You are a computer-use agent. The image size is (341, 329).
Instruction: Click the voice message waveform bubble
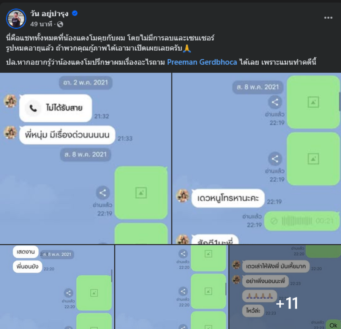[x=302, y=221]
